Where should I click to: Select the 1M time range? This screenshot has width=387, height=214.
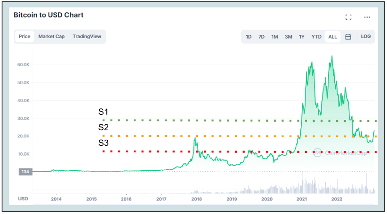pyautogui.click(x=274, y=37)
